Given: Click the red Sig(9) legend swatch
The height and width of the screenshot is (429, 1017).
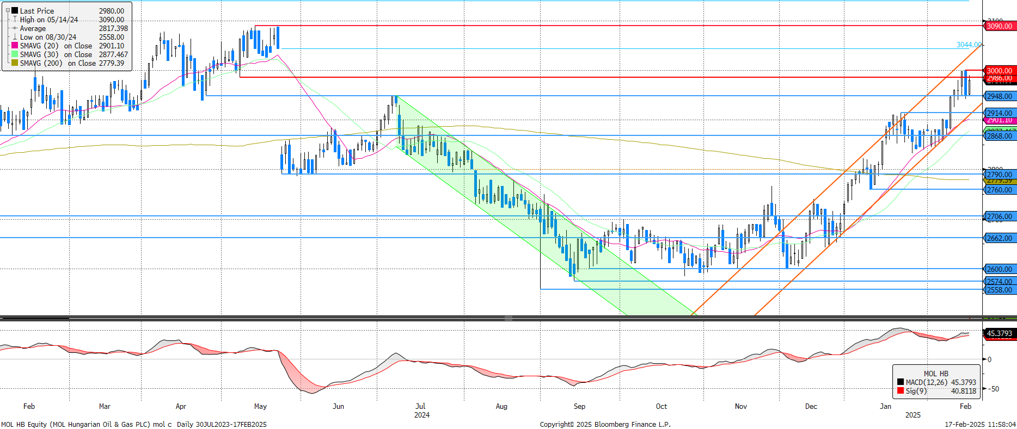Looking at the screenshot, I should pyautogui.click(x=900, y=391).
